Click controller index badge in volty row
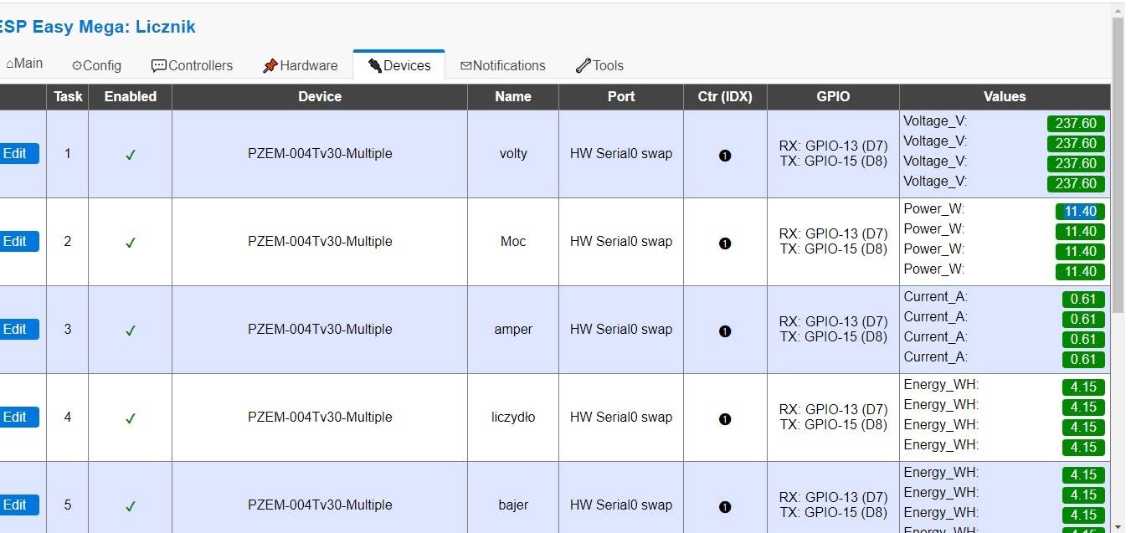This screenshot has width=1131, height=533. 725,156
